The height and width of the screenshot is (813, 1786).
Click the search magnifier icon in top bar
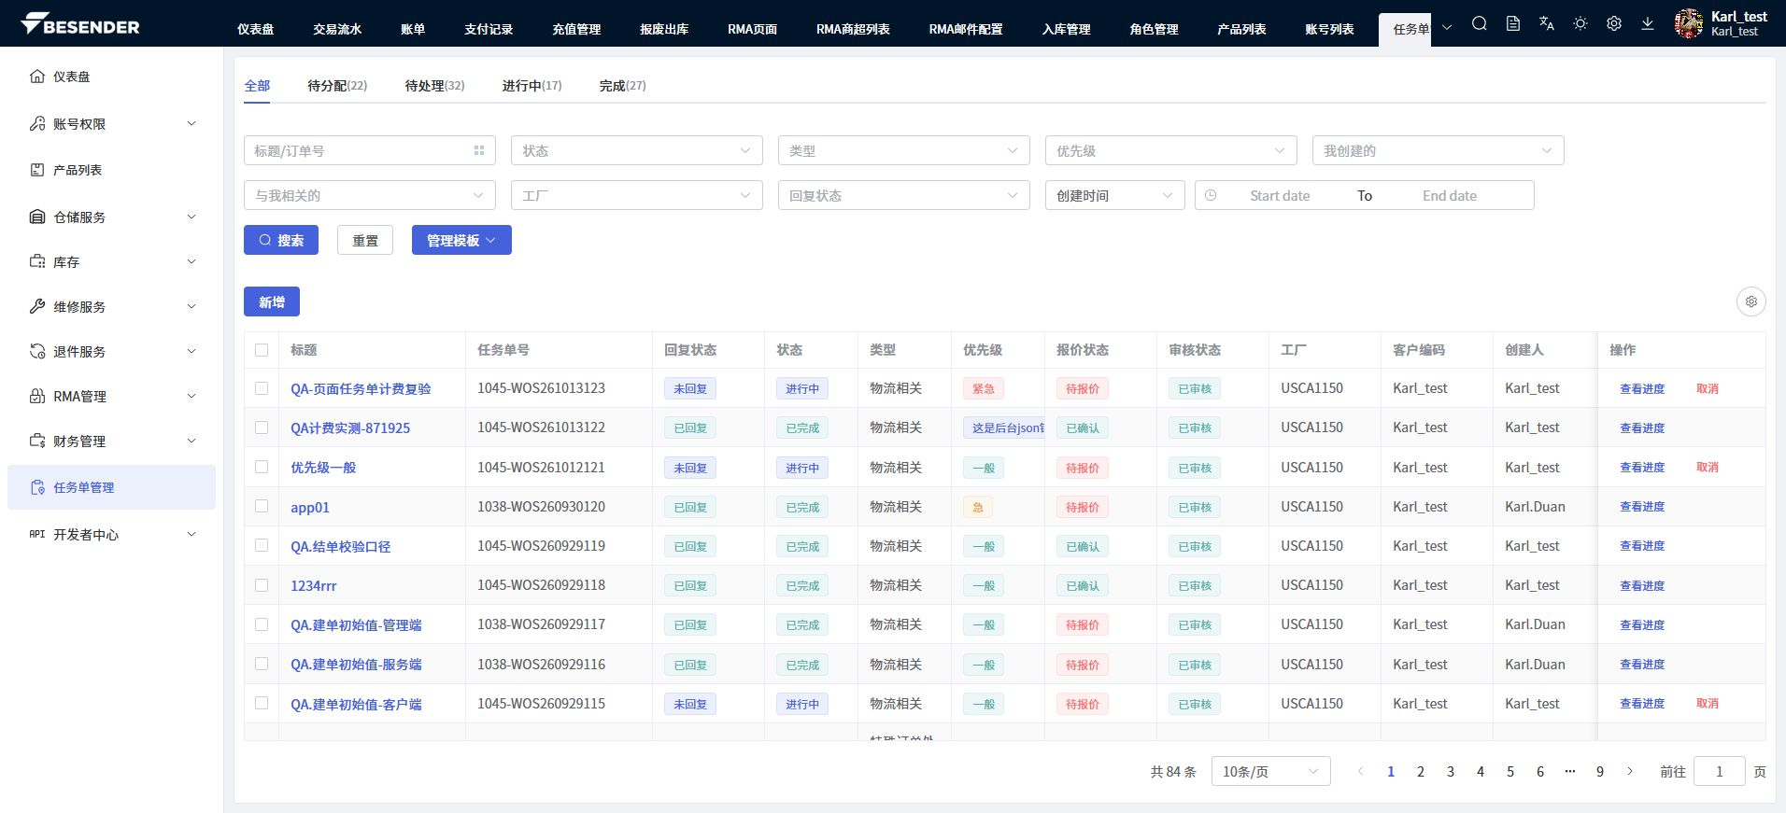coord(1480,23)
